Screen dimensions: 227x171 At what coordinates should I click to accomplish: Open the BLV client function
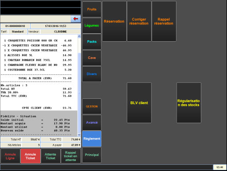click(139, 103)
